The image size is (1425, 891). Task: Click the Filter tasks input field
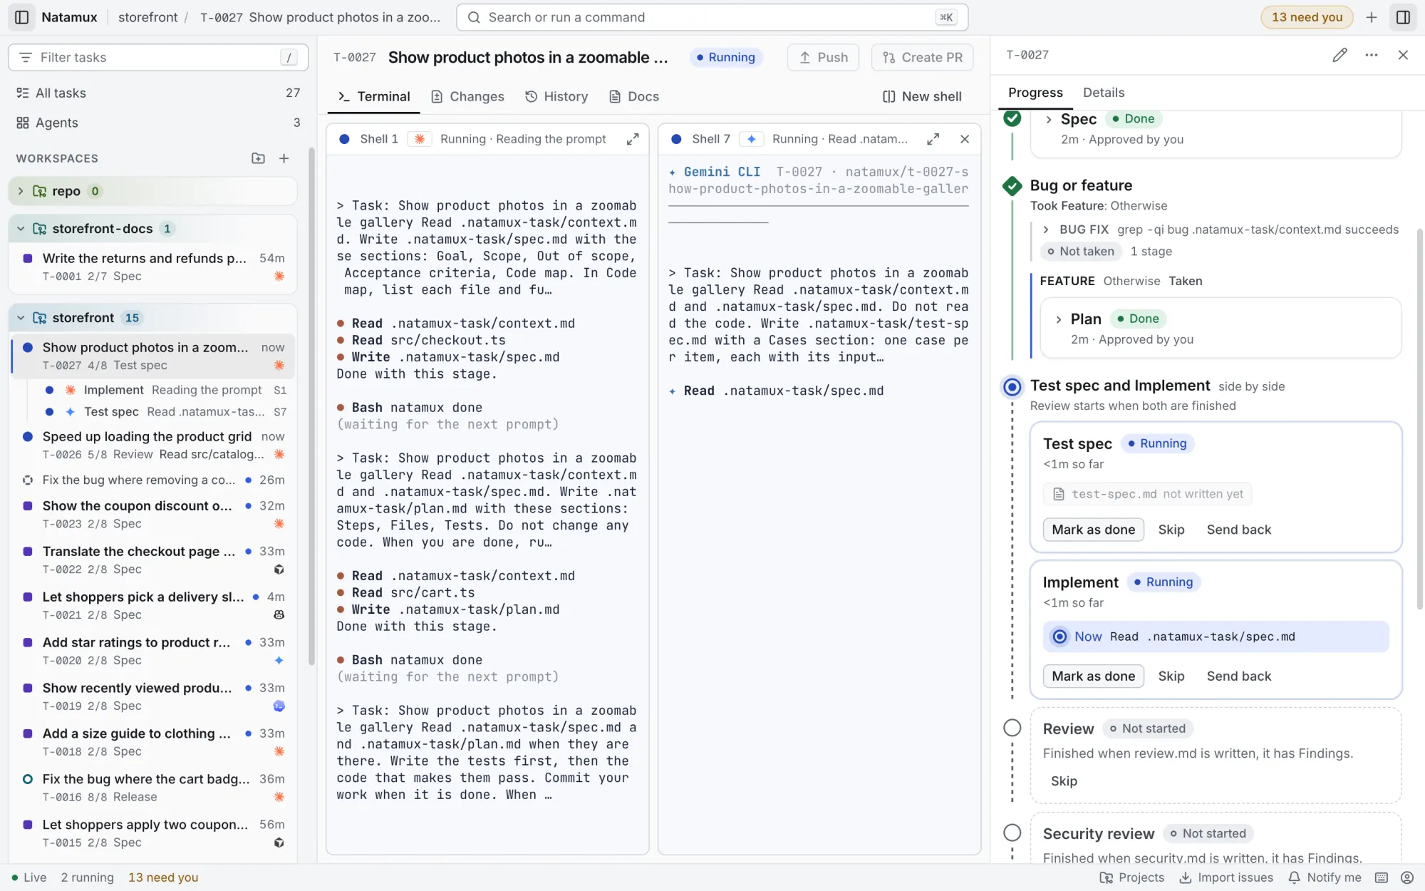(x=158, y=58)
